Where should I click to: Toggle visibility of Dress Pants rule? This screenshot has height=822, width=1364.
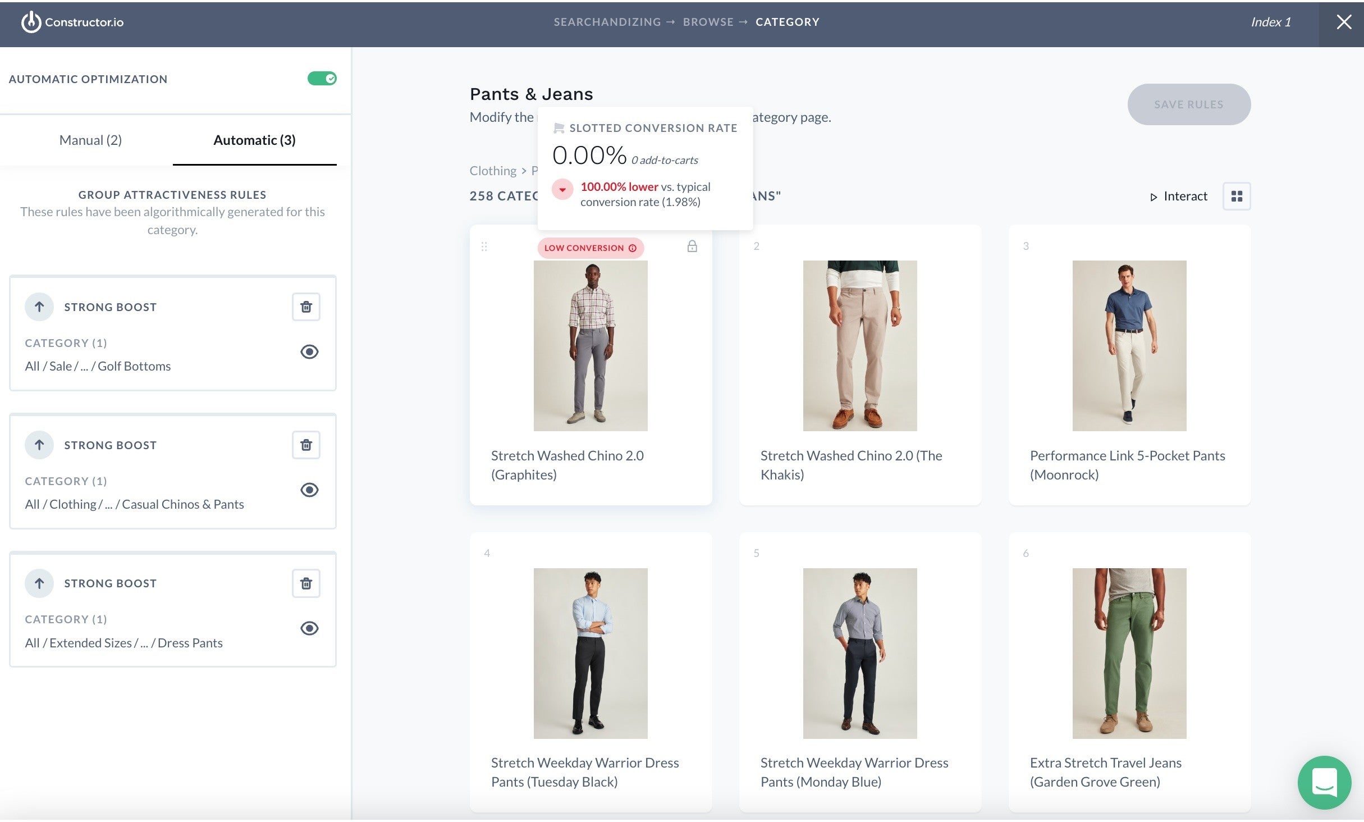pos(309,628)
